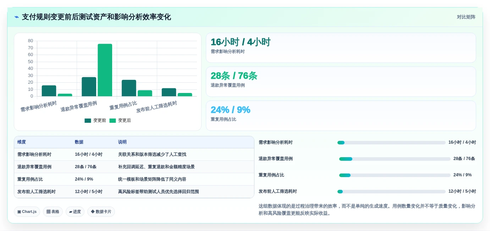Select the 28条 / 76条 data card

tap(341, 82)
